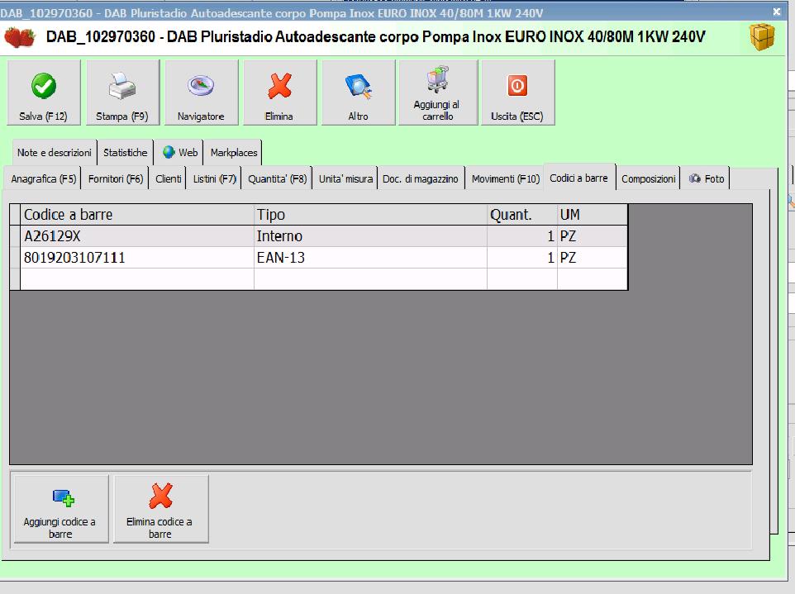Switch to the Statistiche tab
This screenshot has width=795, height=594.
126,153
